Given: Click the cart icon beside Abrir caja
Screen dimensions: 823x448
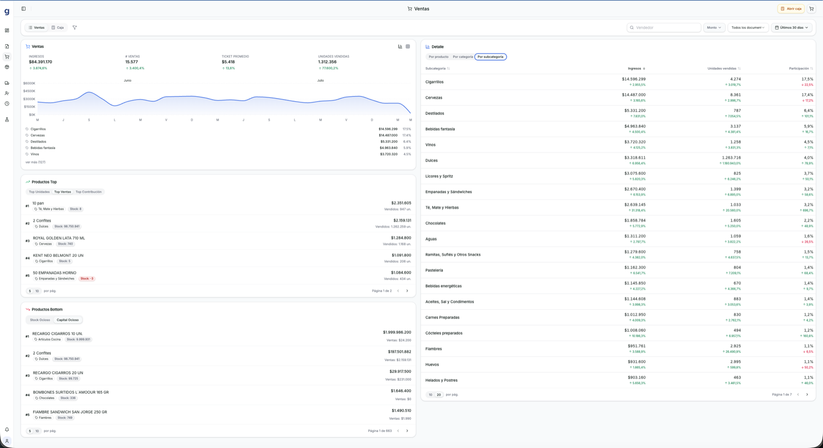Looking at the screenshot, I should click(811, 9).
